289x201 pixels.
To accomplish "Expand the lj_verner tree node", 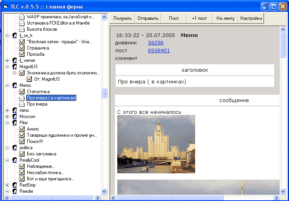I will point(7,60).
